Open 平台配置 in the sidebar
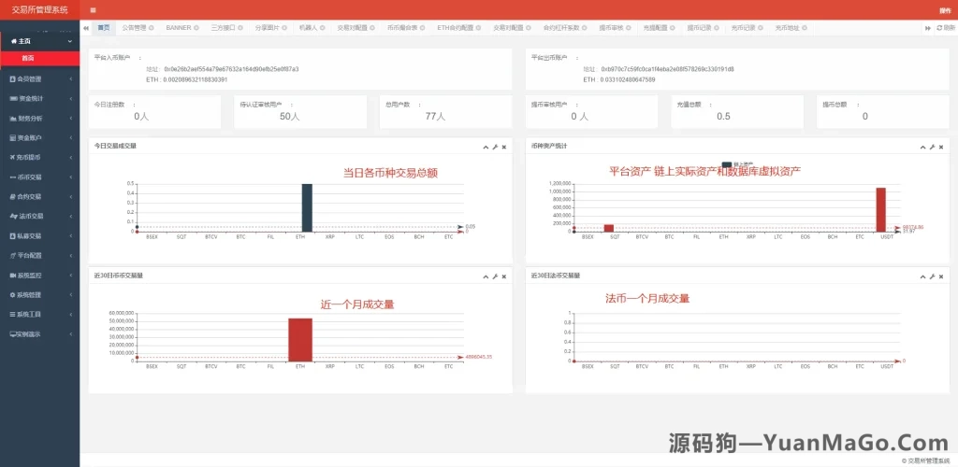The height and width of the screenshot is (467, 958). (39, 255)
